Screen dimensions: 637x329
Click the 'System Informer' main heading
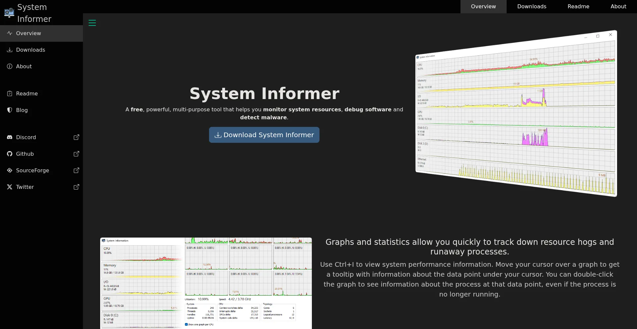pos(264,93)
